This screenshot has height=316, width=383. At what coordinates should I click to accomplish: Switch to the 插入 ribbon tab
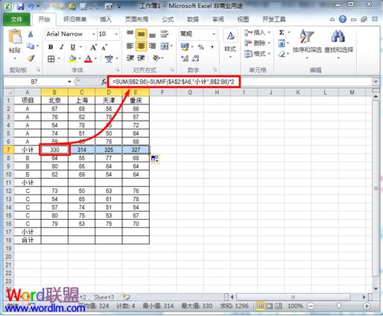coord(106,19)
